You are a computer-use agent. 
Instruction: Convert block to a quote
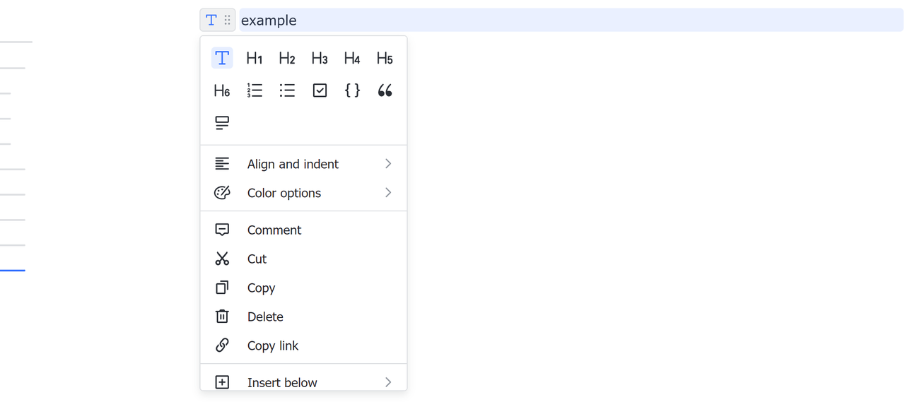tap(385, 90)
